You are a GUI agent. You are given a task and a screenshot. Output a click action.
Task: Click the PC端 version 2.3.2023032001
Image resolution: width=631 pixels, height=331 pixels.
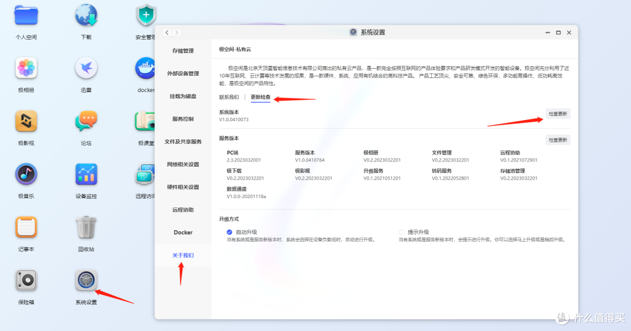[244, 160]
